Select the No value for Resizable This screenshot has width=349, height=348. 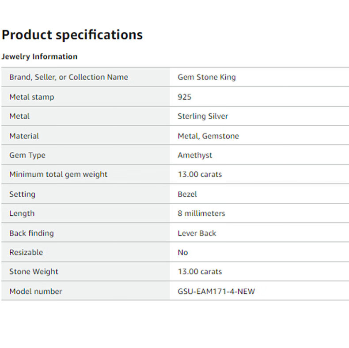tap(183, 252)
